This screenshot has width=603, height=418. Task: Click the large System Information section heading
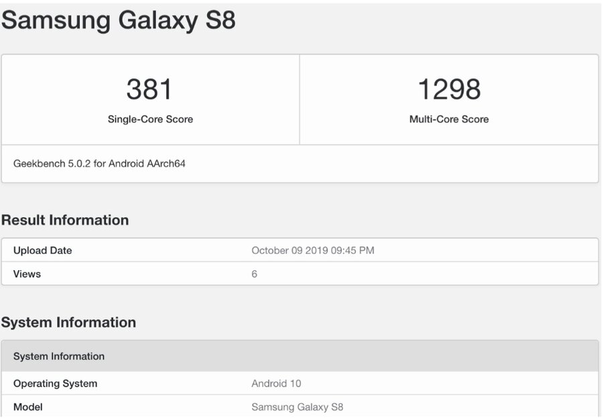[68, 322]
